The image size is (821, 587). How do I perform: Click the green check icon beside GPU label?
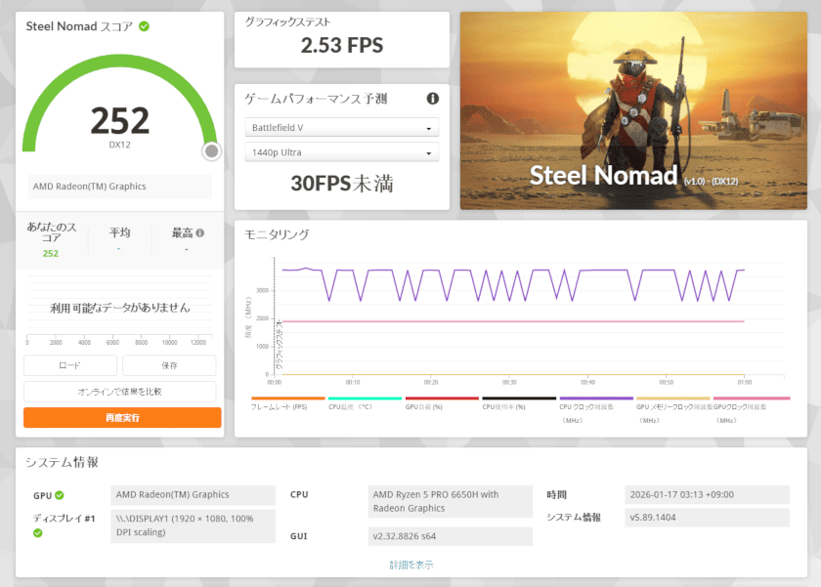tap(60, 495)
